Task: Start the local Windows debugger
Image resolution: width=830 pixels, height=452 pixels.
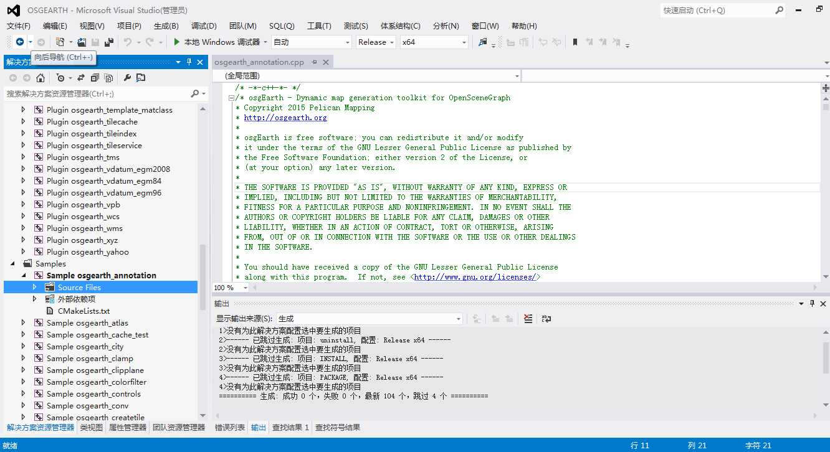Action: [216, 42]
